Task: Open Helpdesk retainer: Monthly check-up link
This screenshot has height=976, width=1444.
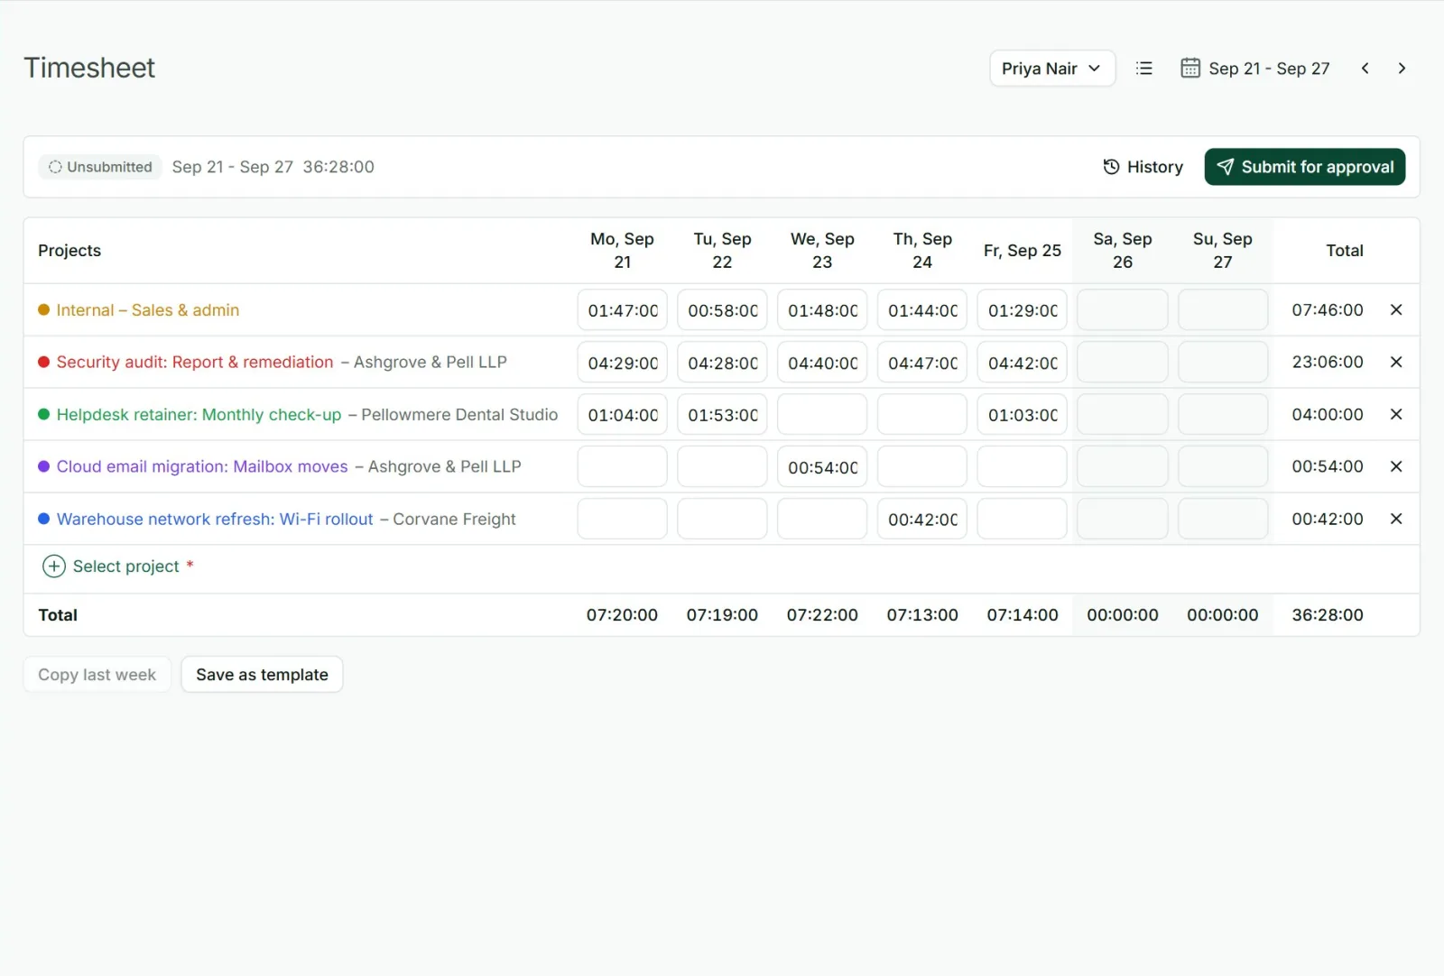Action: [x=199, y=415]
